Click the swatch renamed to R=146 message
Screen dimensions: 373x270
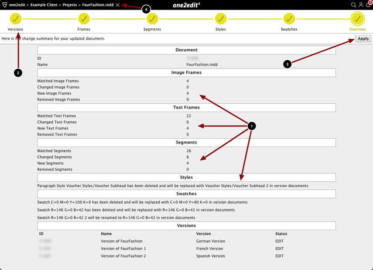116,218
